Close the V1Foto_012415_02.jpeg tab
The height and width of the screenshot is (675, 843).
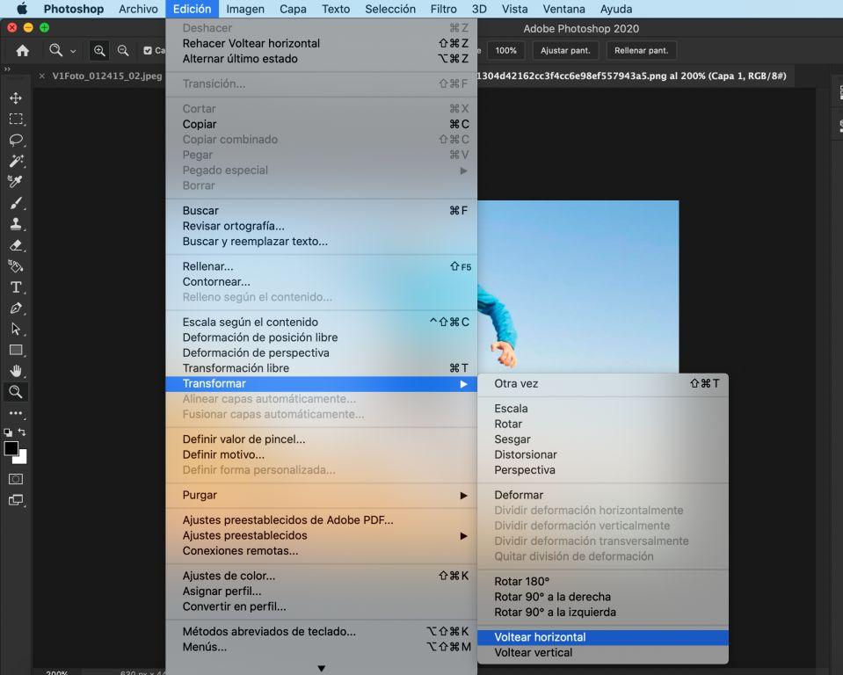click(42, 76)
